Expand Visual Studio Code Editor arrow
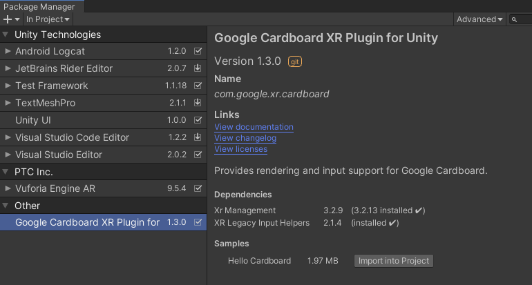 [8, 137]
